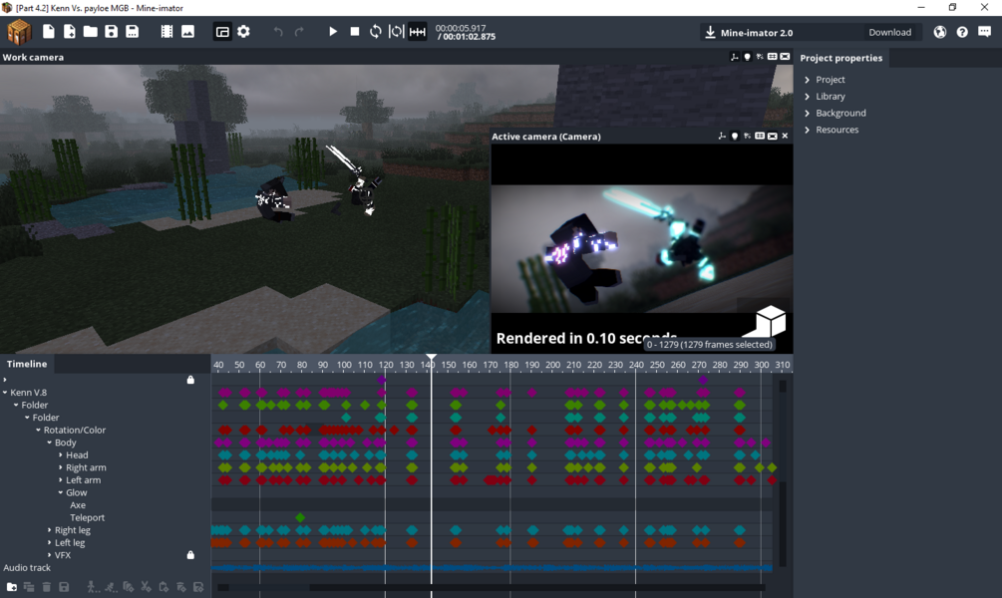Open help question mark icon
The width and height of the screenshot is (1002, 598).
coord(962,32)
